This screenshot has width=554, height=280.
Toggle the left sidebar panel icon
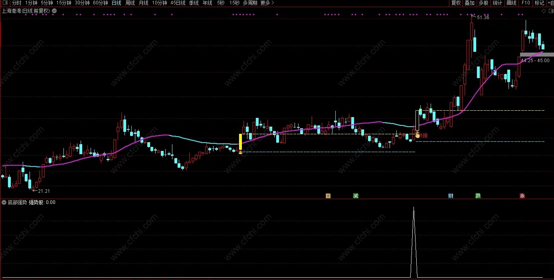5,3
